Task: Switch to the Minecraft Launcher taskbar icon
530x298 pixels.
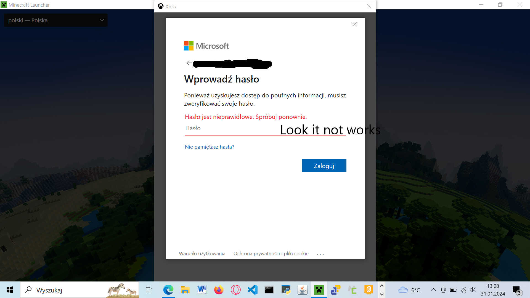Action: tap(319, 290)
